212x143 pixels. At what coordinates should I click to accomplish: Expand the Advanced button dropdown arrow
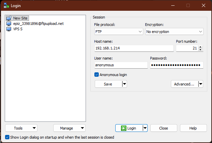click(x=201, y=84)
